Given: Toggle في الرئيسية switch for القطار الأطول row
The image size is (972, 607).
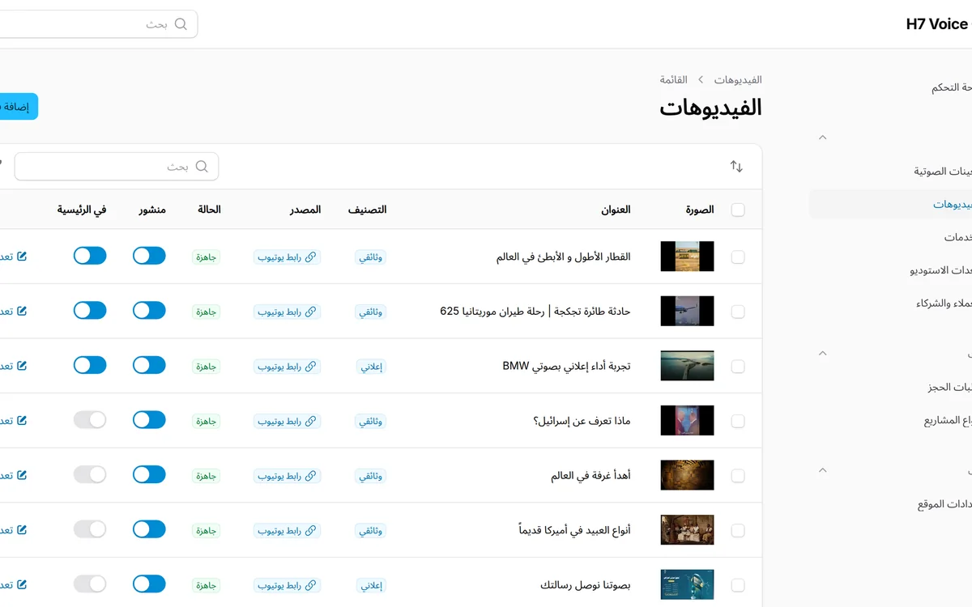Looking at the screenshot, I should click(90, 256).
